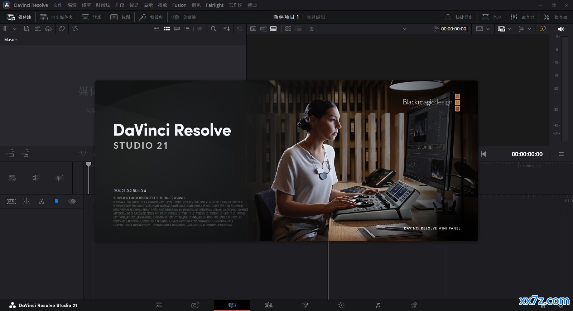Viewport: 573px width, 311px height.
Task: Open the media pool search magnifier
Action: pos(213,29)
